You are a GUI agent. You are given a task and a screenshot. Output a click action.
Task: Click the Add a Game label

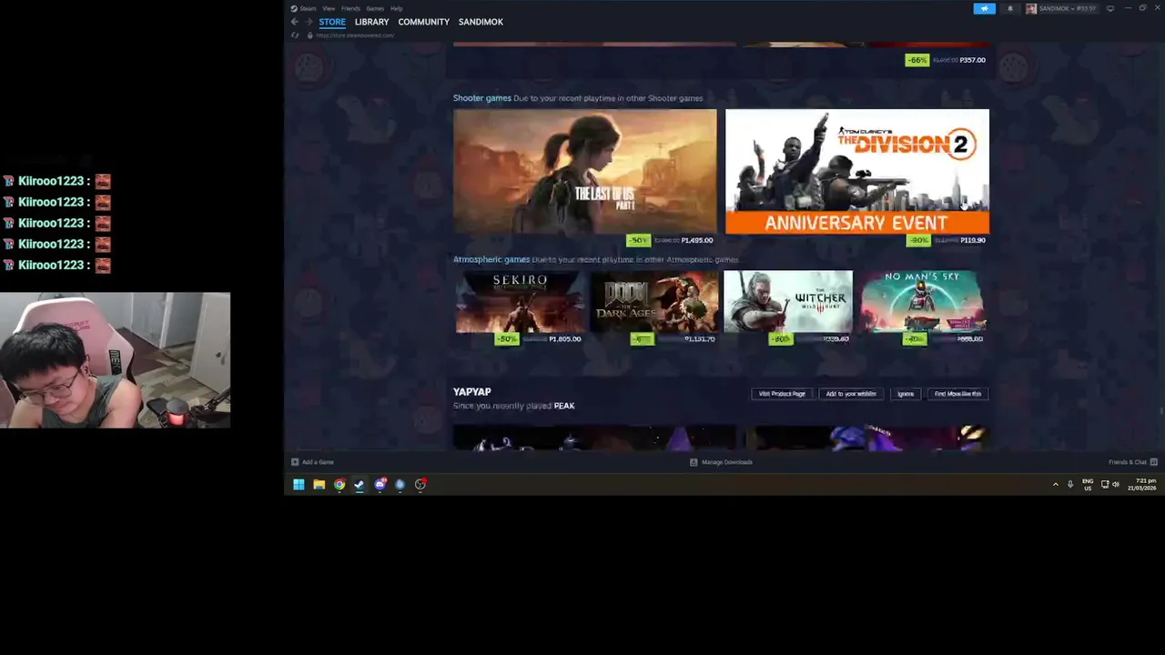[319, 462]
